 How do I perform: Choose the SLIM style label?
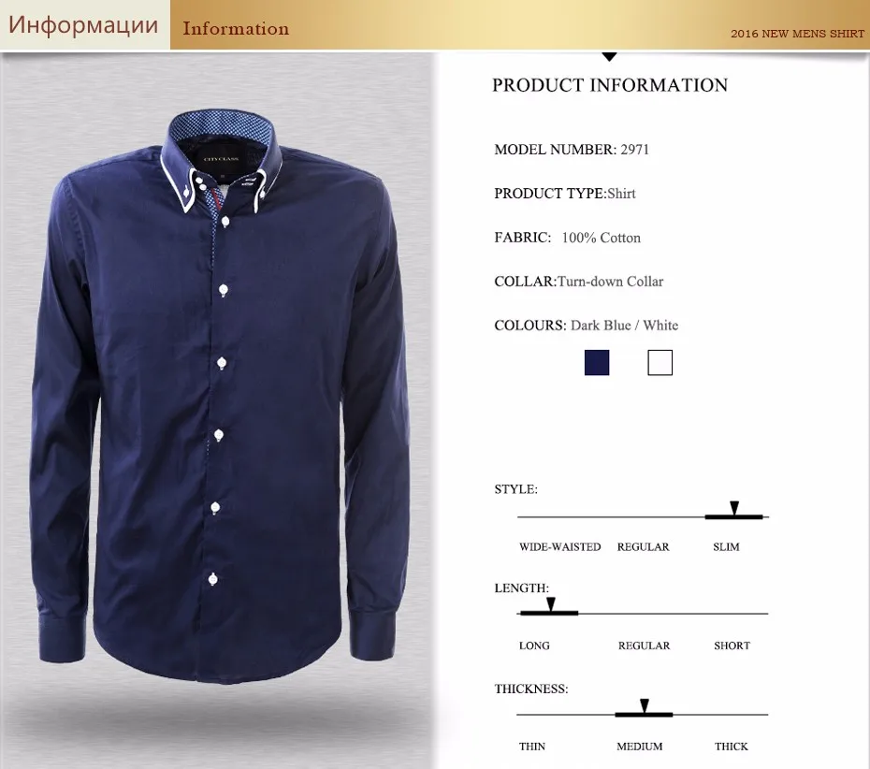point(726,546)
